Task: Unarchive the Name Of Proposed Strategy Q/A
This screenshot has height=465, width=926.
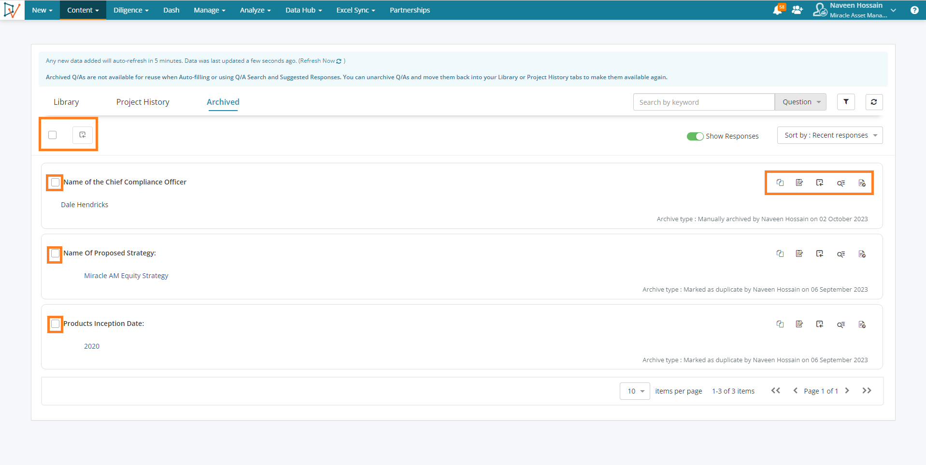Action: tap(820, 254)
